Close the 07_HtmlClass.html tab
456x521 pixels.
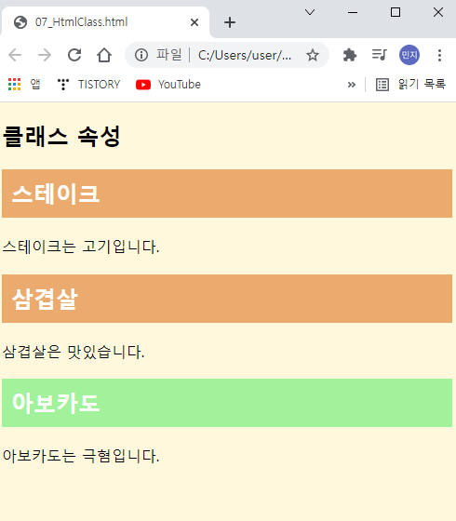click(194, 22)
